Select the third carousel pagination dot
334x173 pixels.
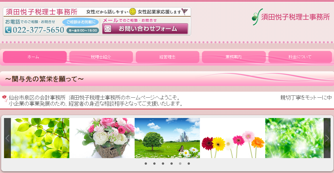pos(163,164)
